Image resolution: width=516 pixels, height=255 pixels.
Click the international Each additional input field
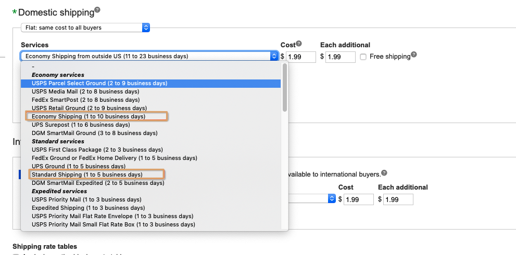click(398, 199)
